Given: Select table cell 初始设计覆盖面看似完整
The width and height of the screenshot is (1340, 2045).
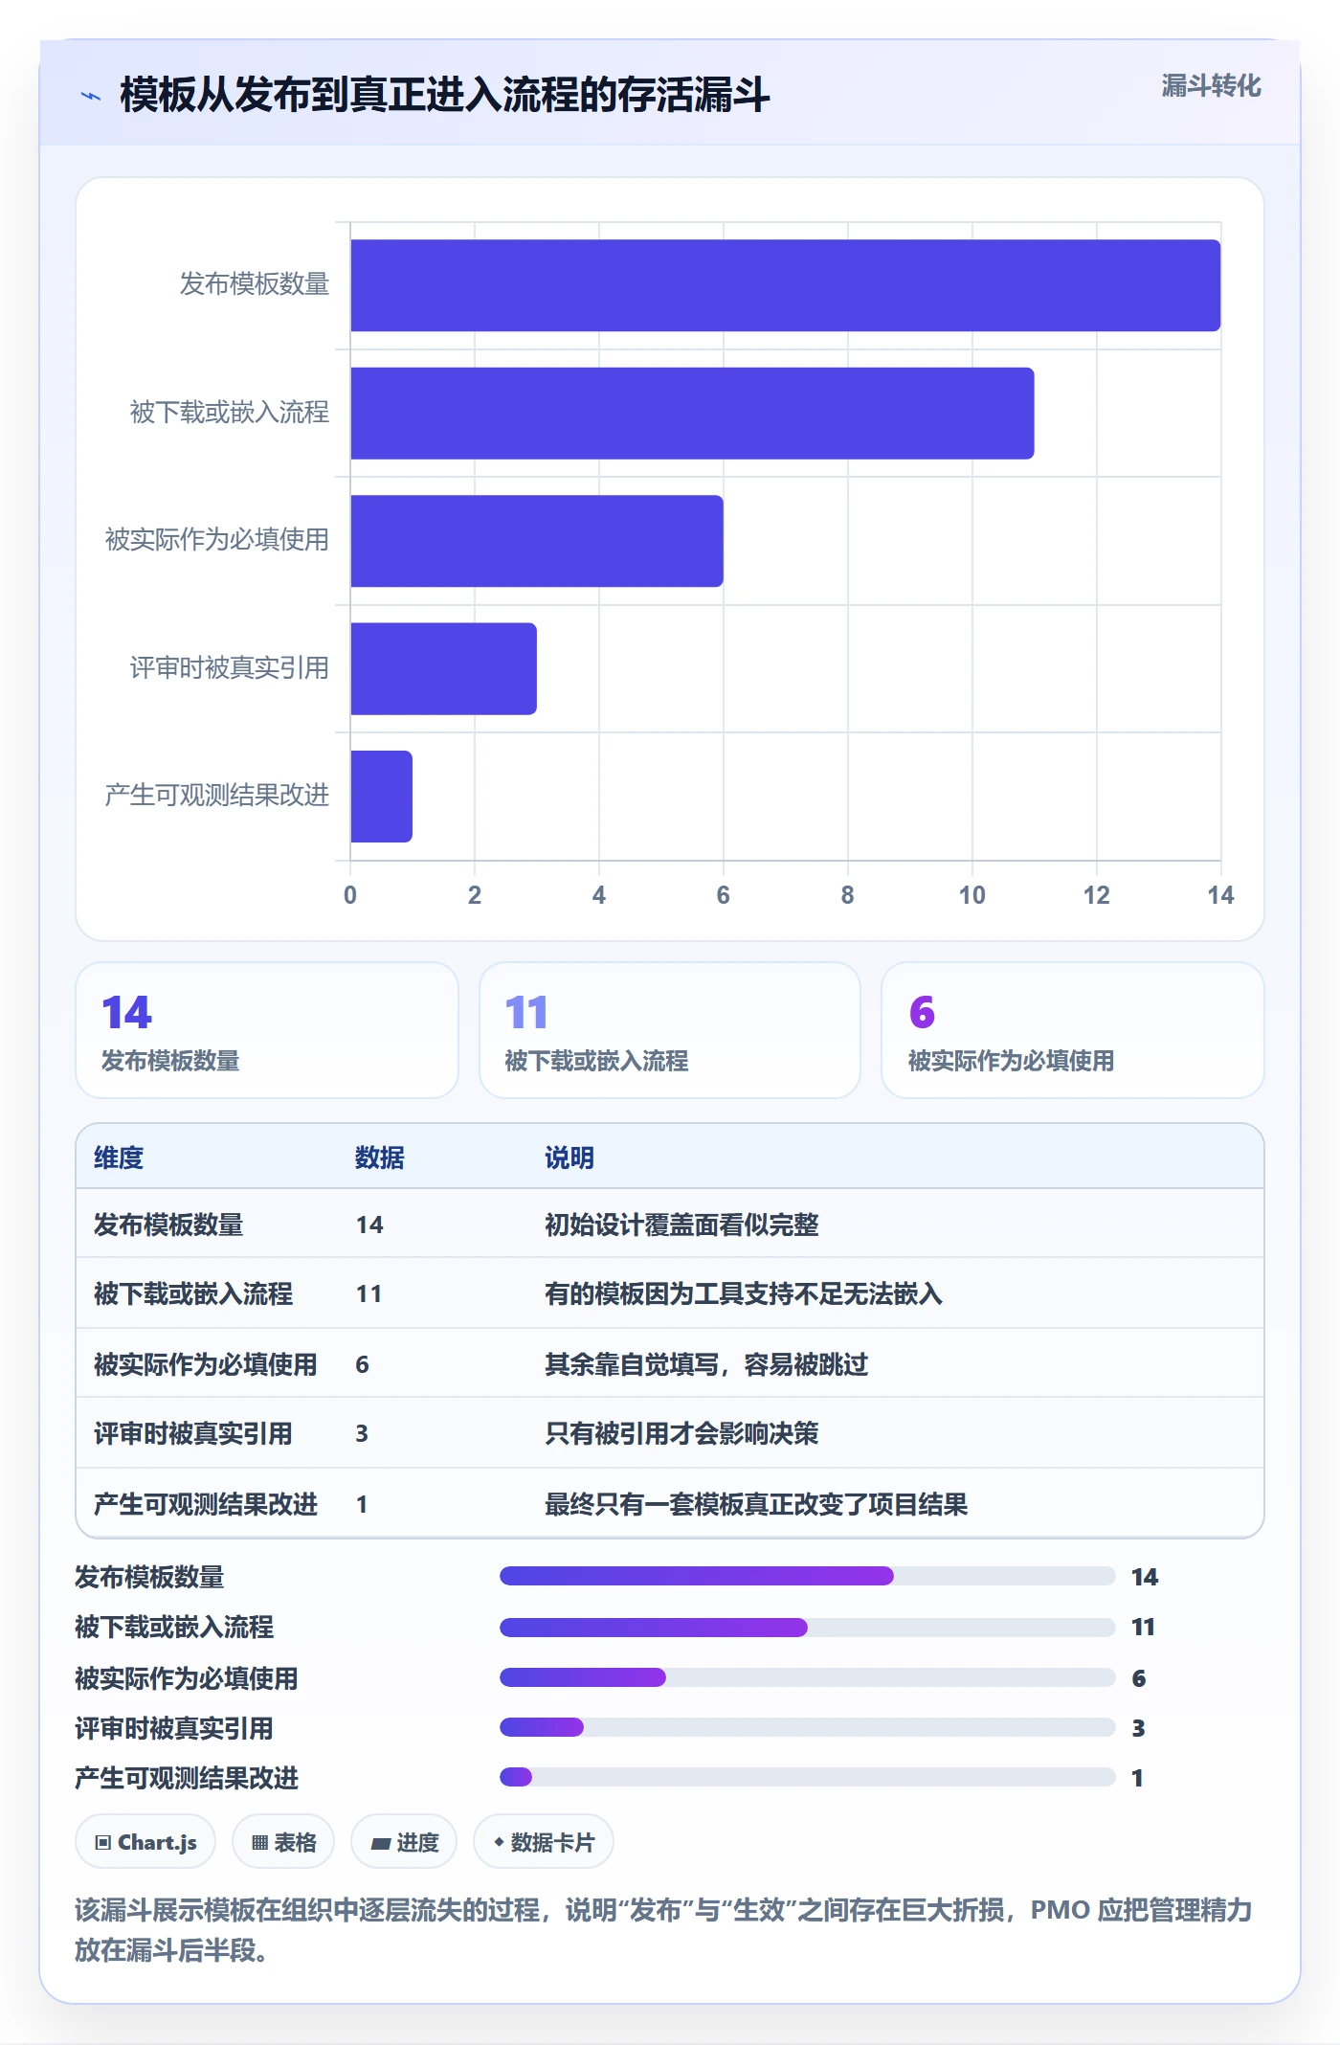Looking at the screenshot, I should [681, 1225].
